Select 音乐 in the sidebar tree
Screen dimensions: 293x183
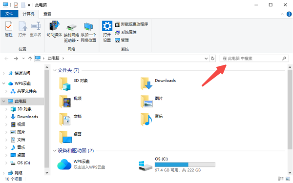pos(18,147)
